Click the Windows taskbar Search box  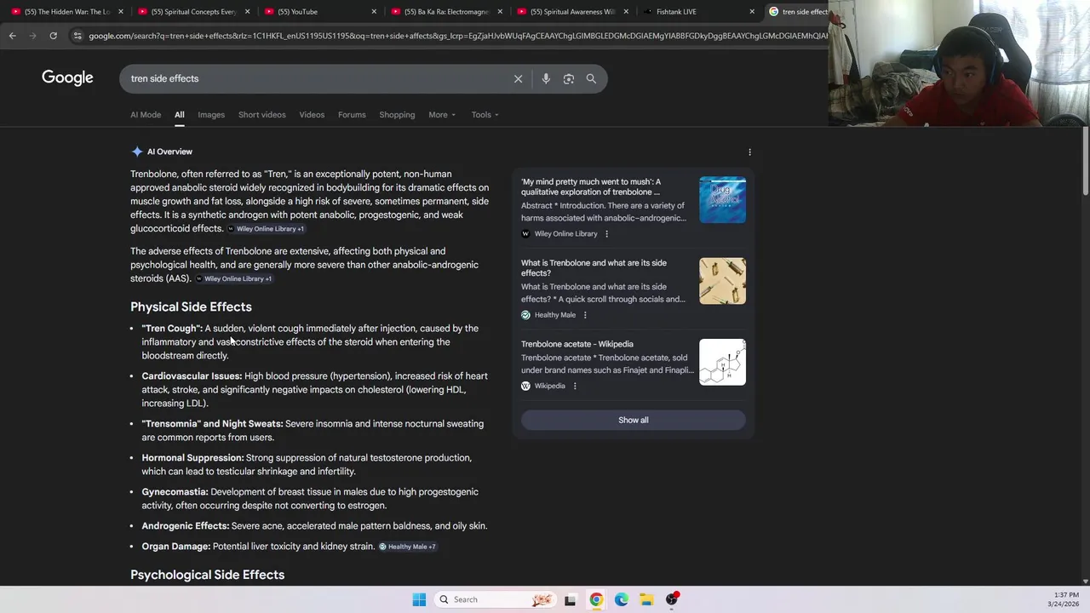tap(496, 599)
